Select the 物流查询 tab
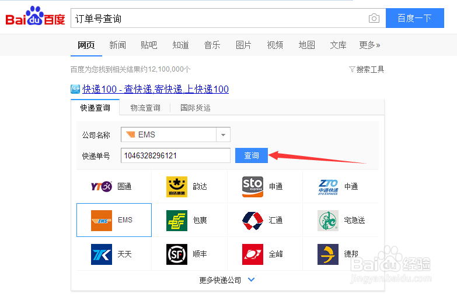 coord(145,108)
